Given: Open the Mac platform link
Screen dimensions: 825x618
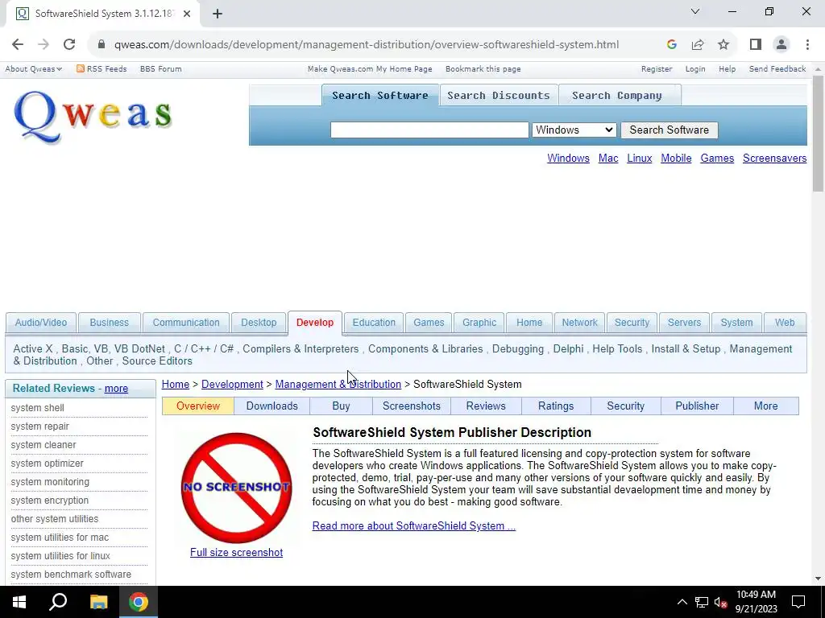Looking at the screenshot, I should 608,159.
